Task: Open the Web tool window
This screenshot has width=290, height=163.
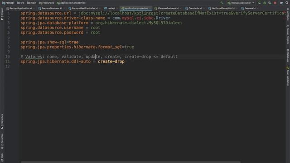Action: pyautogui.click(x=2, y=158)
